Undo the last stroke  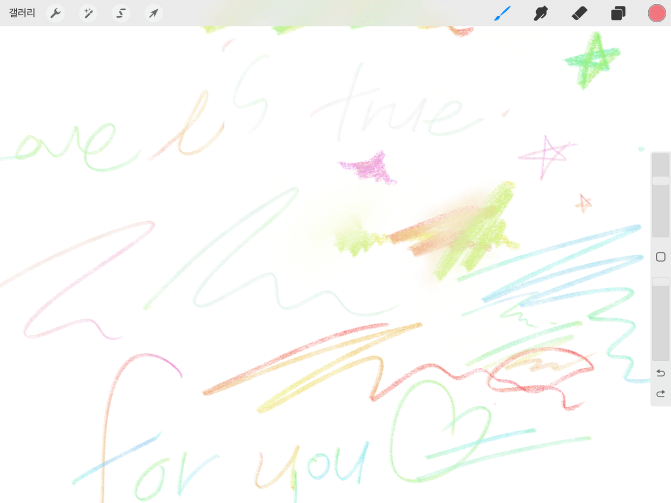(660, 373)
